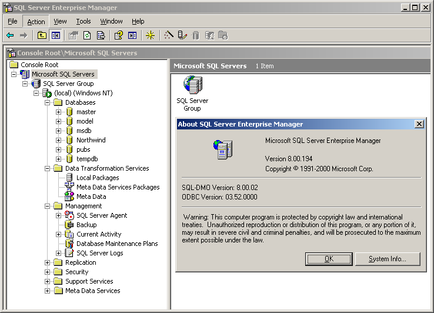Click the Show/Hide Action Pane icon
The image size is (434, 313).
[132, 35]
